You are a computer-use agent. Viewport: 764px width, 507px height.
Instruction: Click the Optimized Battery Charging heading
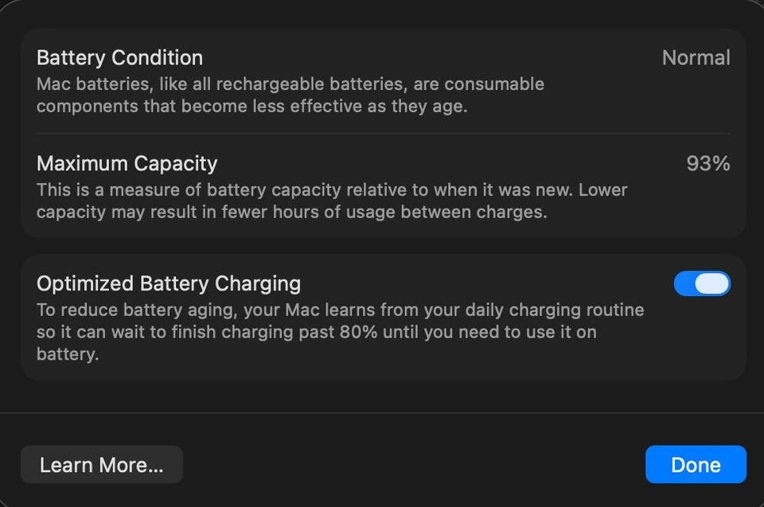169,283
